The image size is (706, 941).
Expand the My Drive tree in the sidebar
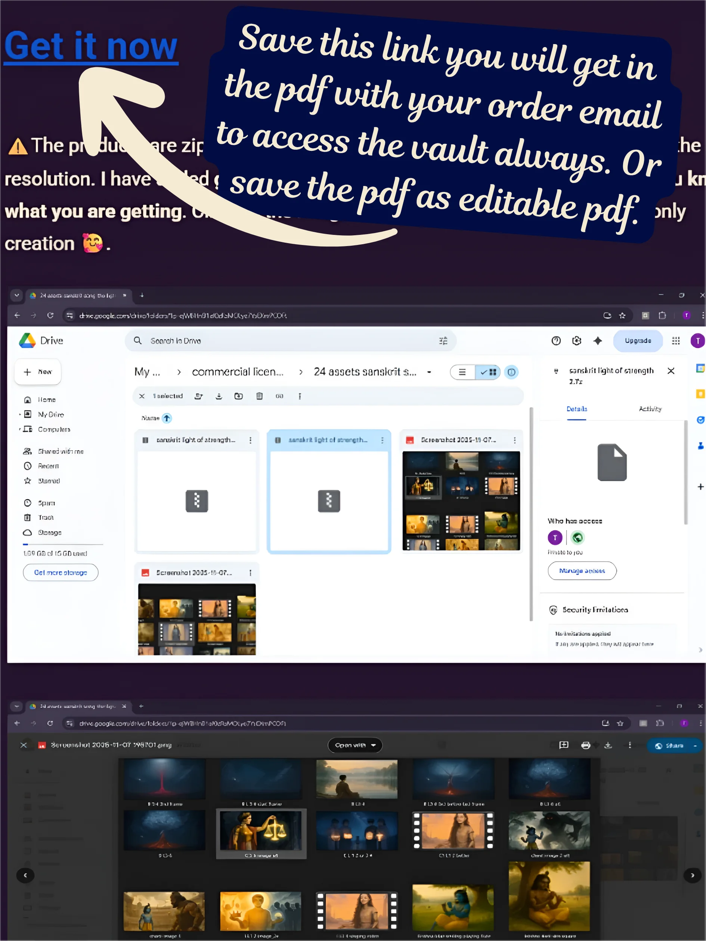click(x=19, y=414)
